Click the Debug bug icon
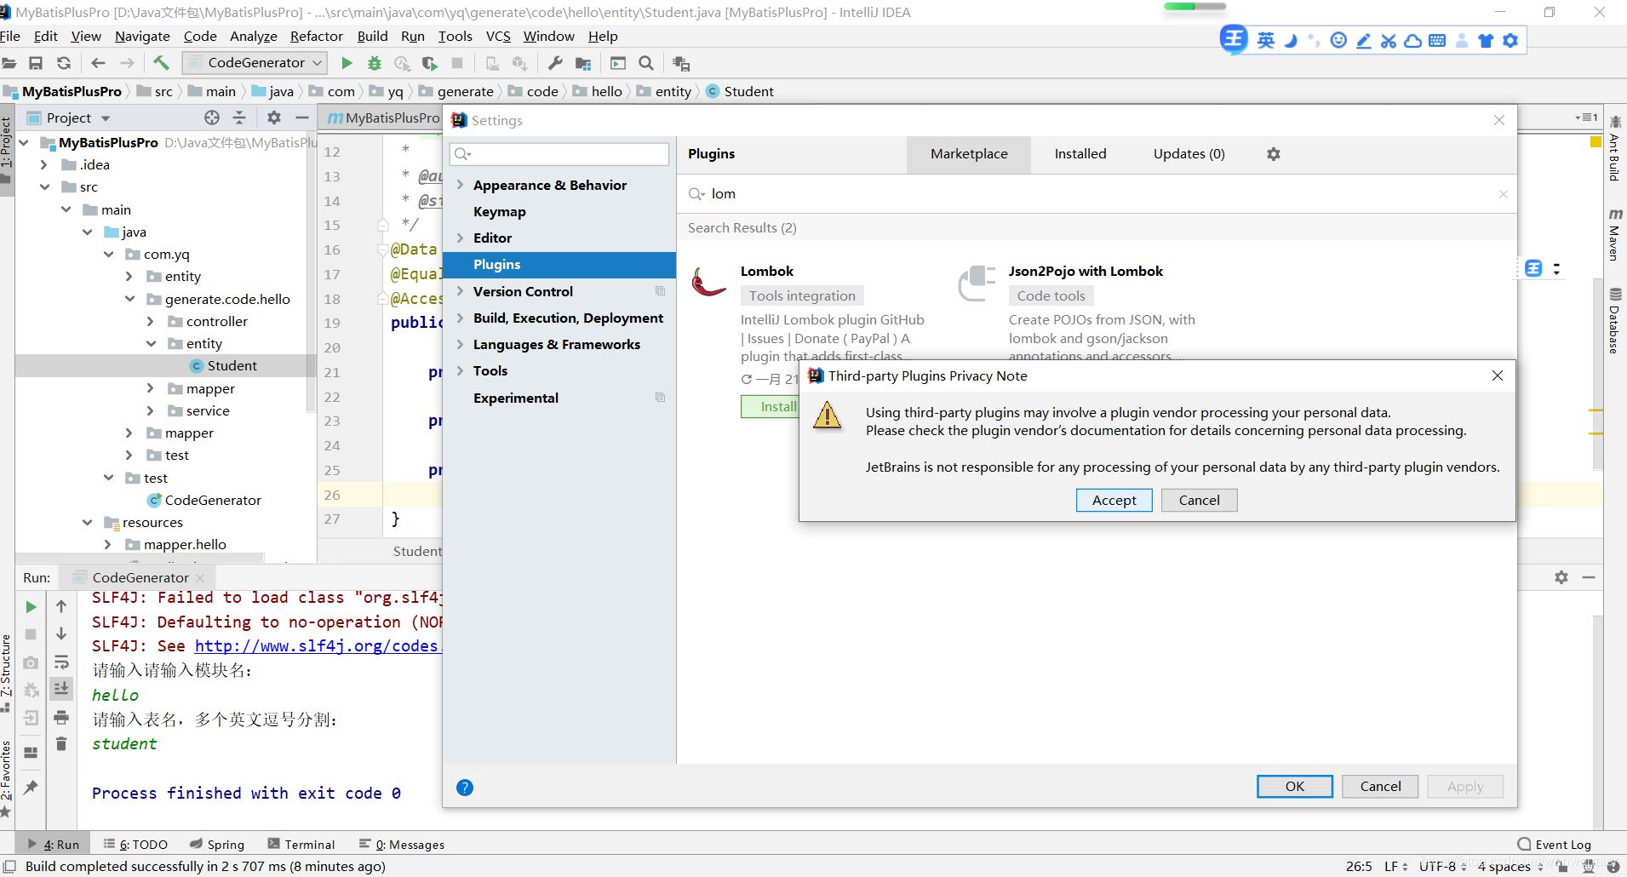 point(374,63)
